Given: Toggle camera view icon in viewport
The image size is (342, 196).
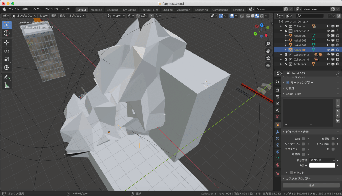Looking at the screenshot, I should click(268, 58).
